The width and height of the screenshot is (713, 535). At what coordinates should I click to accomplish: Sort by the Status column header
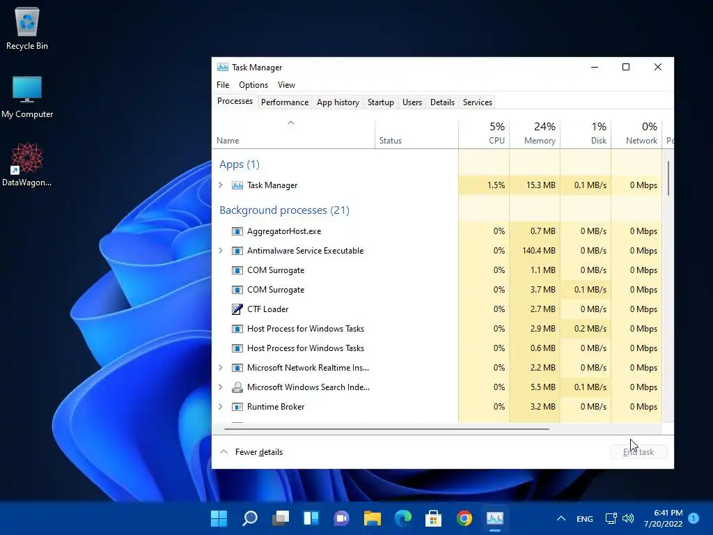[416, 134]
